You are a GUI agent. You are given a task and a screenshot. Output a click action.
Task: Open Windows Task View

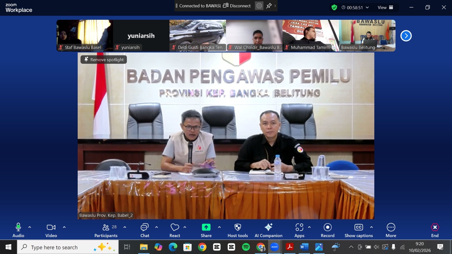point(127,247)
